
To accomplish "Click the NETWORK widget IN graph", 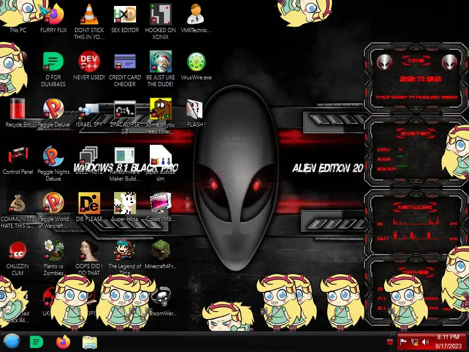I will [416, 221].
